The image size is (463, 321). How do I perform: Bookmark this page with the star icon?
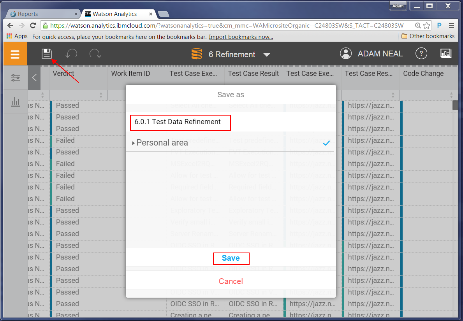(427, 26)
